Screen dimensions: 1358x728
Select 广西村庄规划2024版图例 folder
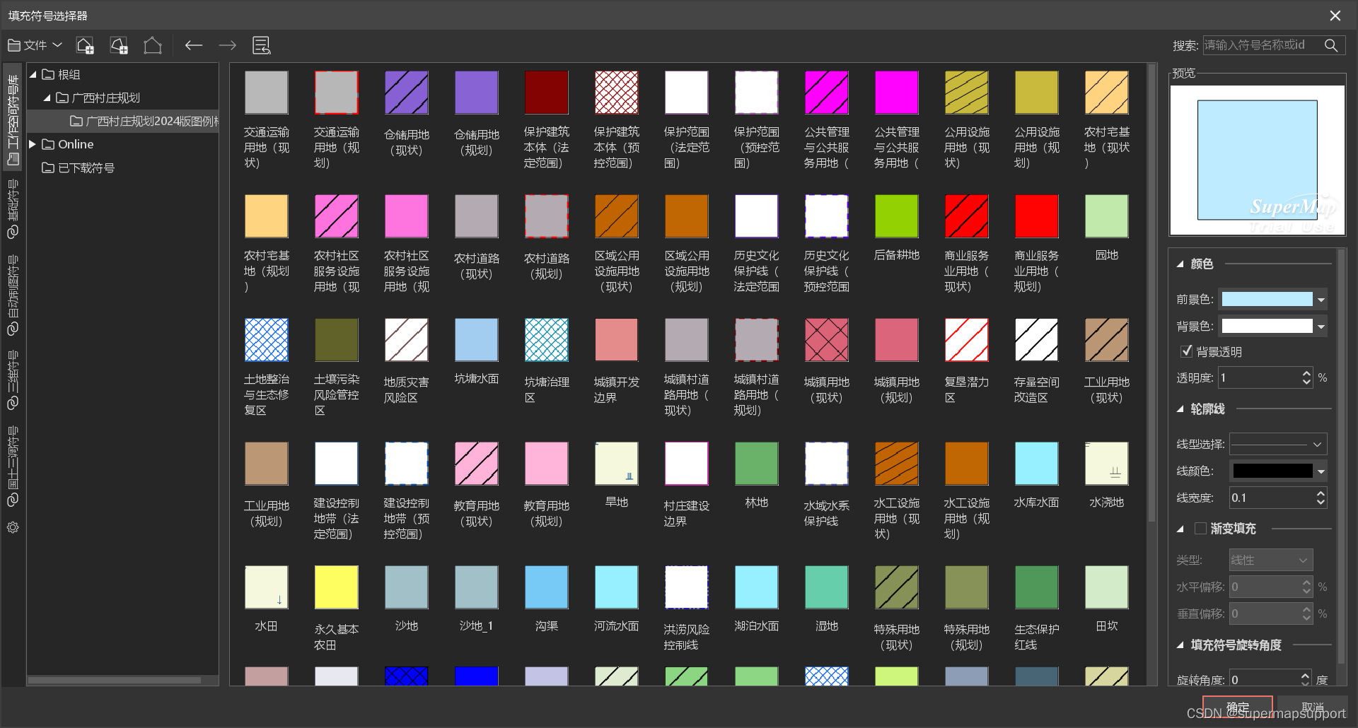(144, 121)
